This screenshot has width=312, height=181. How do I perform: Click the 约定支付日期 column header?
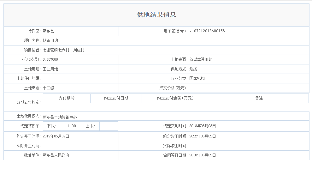[116, 98]
